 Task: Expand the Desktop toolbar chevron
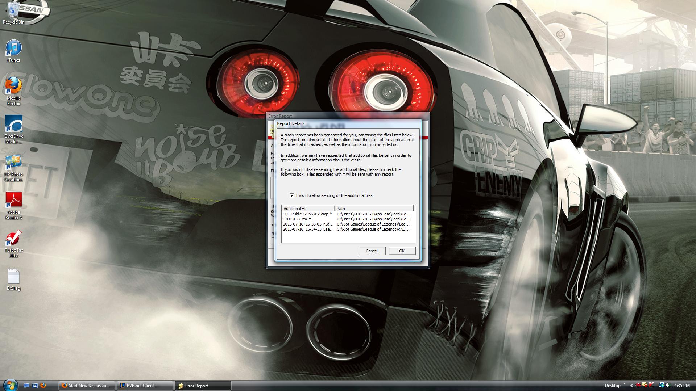click(x=625, y=384)
